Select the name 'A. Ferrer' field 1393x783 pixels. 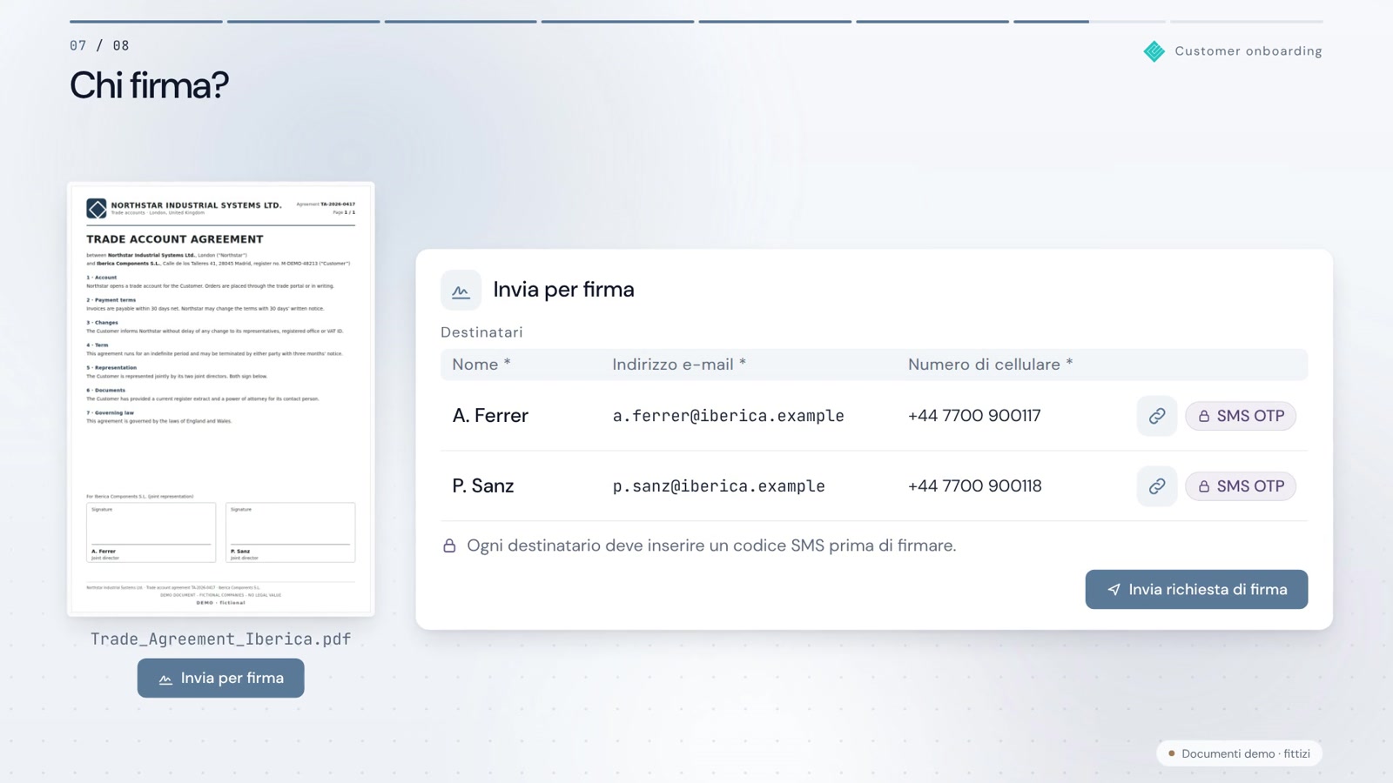pyautogui.click(x=490, y=416)
